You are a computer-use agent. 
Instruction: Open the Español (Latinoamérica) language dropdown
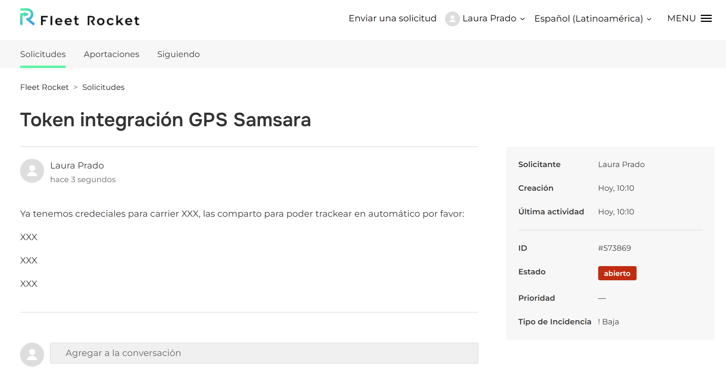[593, 19]
